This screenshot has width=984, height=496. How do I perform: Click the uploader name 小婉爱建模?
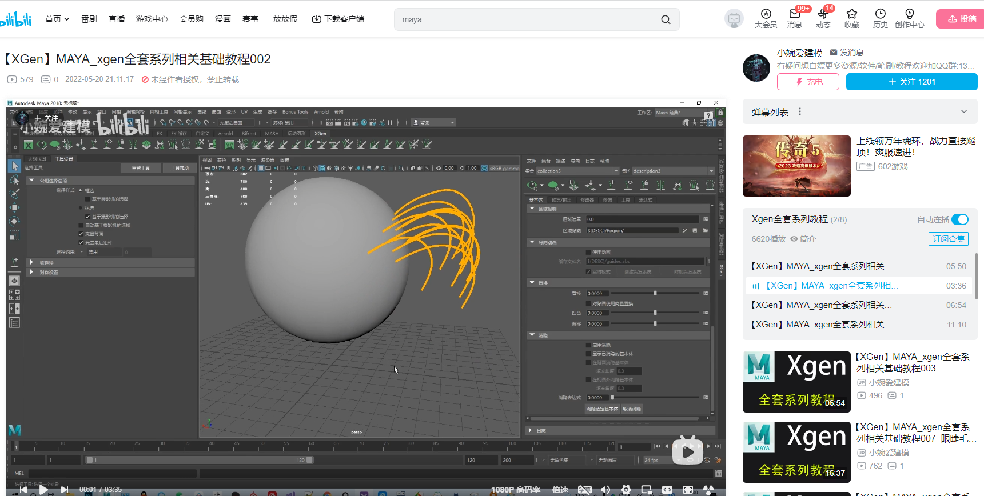point(800,53)
